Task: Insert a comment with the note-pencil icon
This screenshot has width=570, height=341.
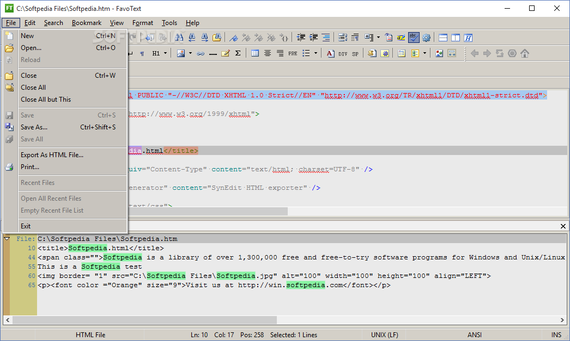Action: 226,53
